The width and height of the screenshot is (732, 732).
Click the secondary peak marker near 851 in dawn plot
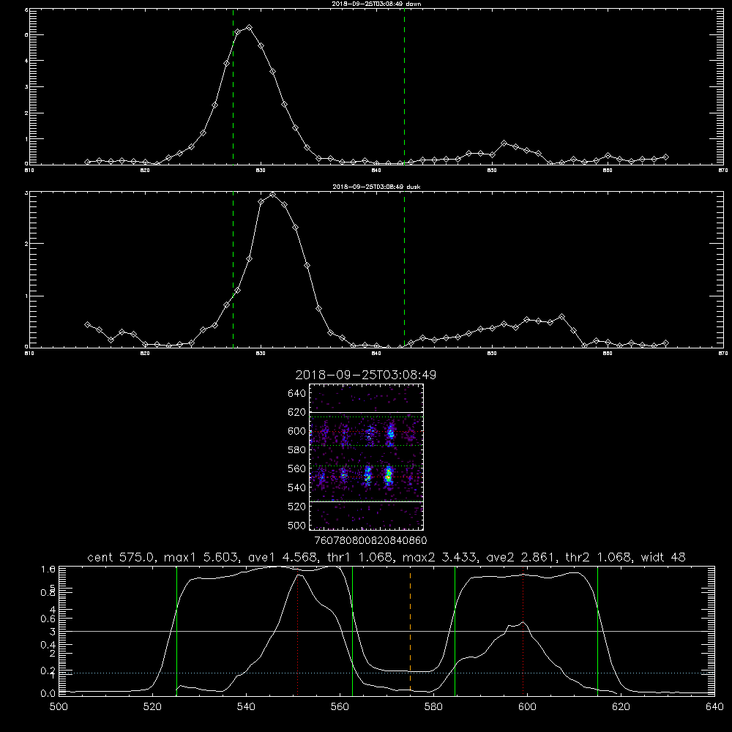click(504, 143)
